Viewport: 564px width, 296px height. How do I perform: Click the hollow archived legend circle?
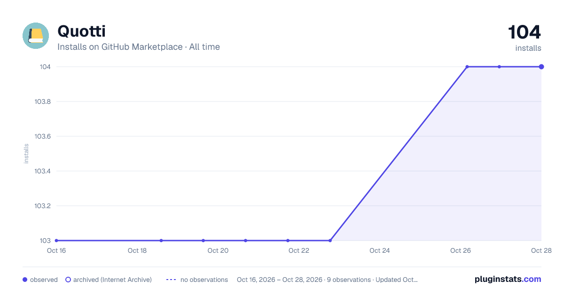(x=68, y=280)
